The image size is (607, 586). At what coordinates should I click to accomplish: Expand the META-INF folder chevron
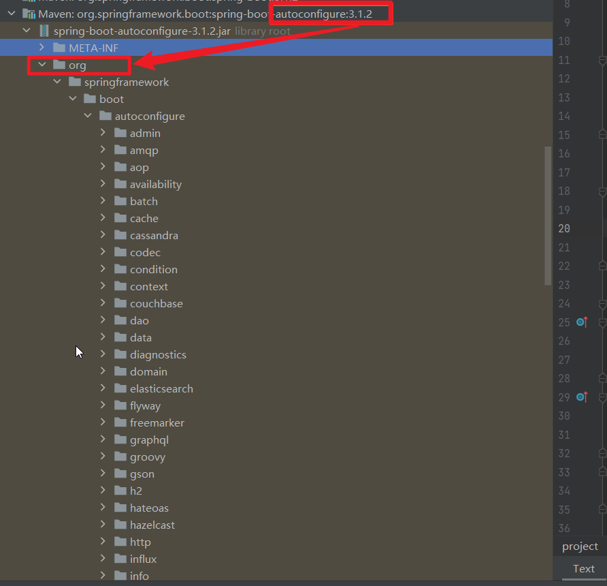[x=42, y=47]
